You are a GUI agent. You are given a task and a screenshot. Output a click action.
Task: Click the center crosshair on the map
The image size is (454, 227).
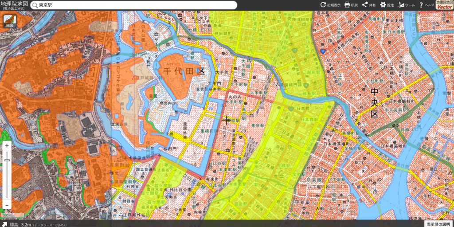[227, 119]
